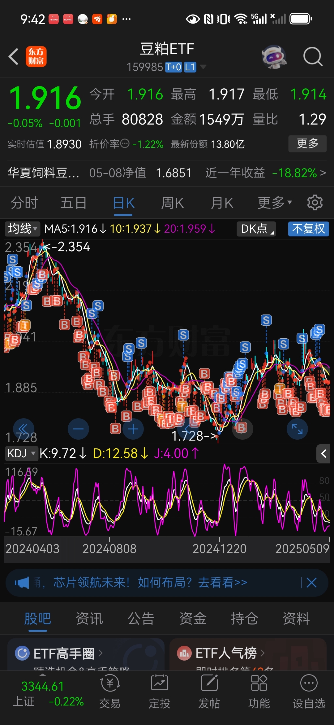Open the 股吧 tab
The image size is (334, 725).
coord(38,619)
